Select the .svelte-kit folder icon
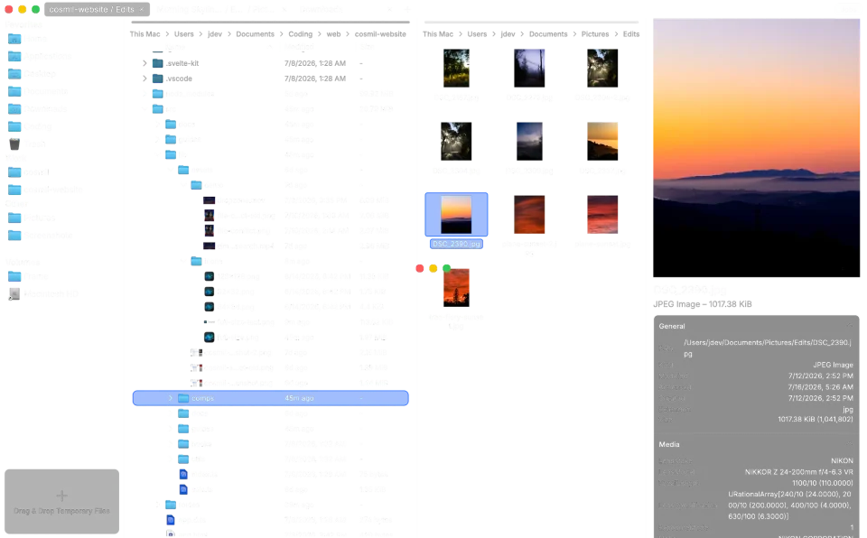 coord(157,63)
